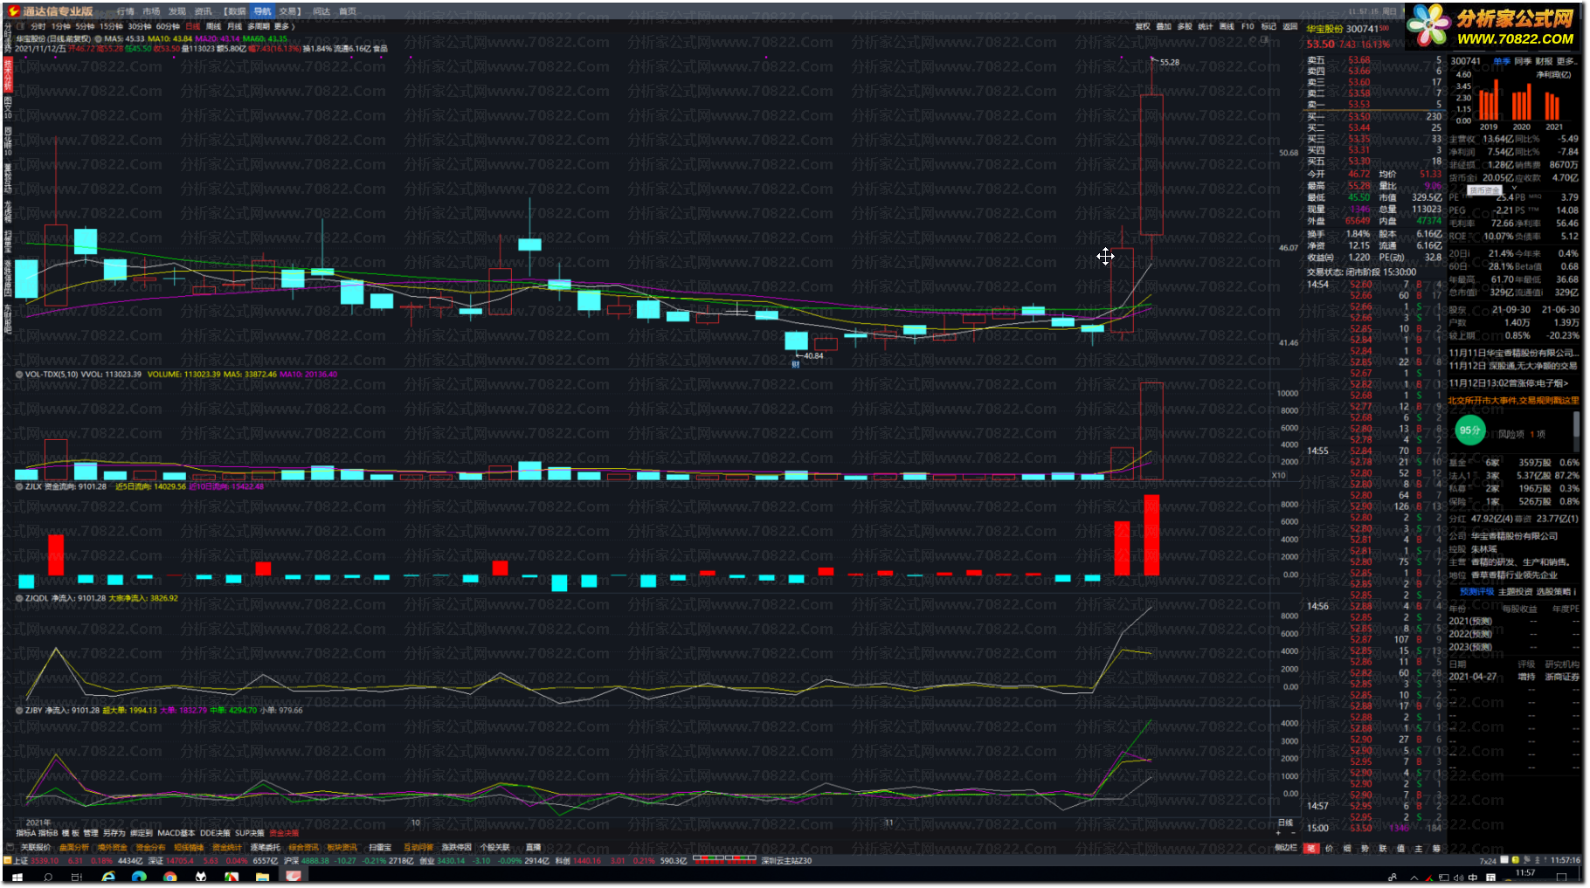Image resolution: width=1590 pixels, height=888 pixels.
Task: Click the ZJBY indicator settings circle icon
Action: pos(19,710)
